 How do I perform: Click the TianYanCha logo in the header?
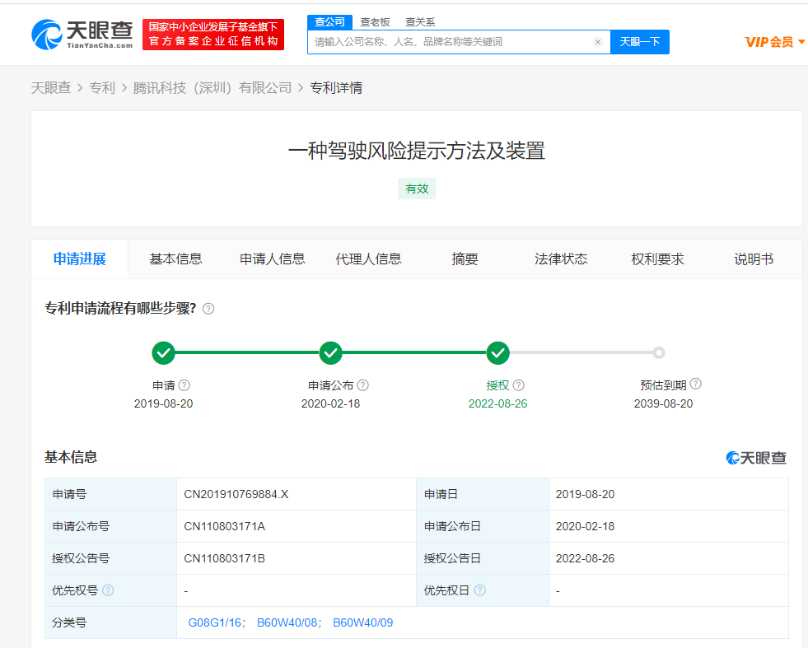pos(82,35)
